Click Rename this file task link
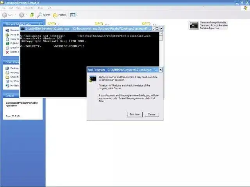The image size is (250, 187). pos(15,30)
